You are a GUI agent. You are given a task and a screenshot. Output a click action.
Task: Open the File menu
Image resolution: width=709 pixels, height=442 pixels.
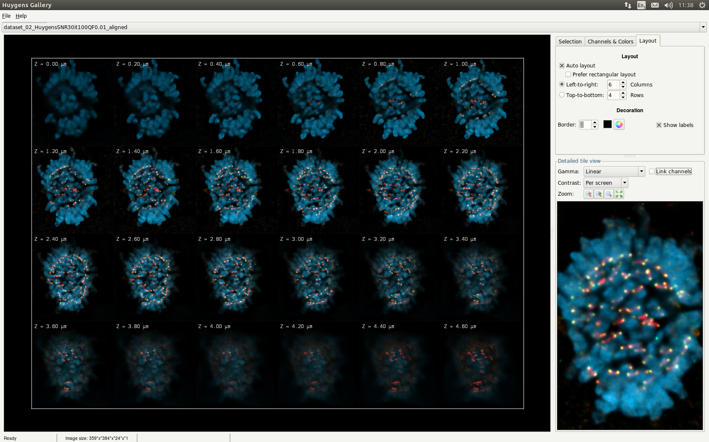click(6, 16)
